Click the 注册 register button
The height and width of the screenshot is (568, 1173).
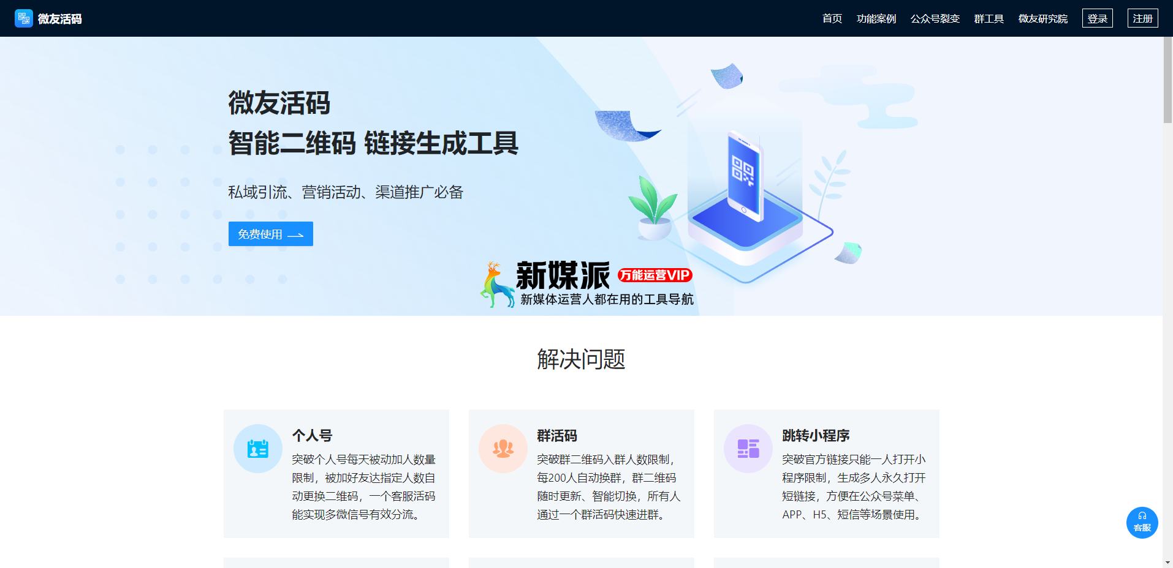[x=1143, y=18]
